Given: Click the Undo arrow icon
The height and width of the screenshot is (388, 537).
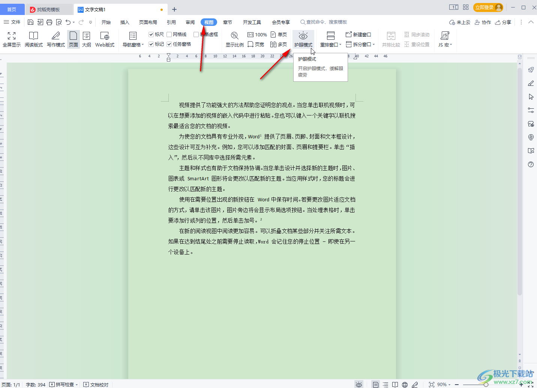Looking at the screenshot, I should [x=68, y=22].
